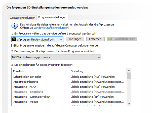Click the Hinzufügen button

(75, 39)
